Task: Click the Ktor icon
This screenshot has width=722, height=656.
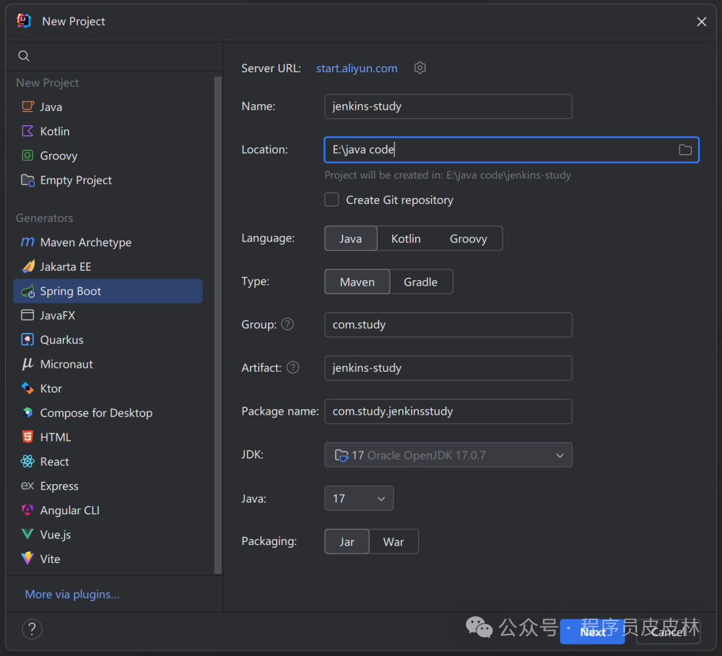Action: pos(27,389)
